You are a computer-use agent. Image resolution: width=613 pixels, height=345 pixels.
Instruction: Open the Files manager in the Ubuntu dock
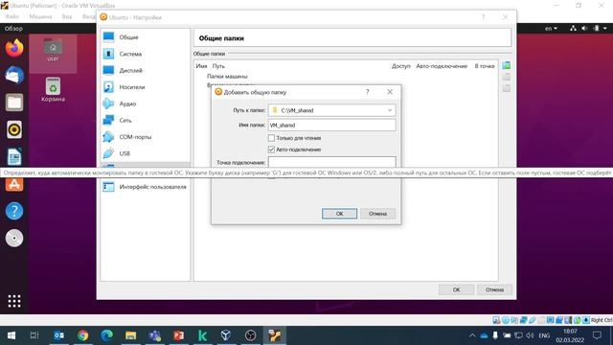click(x=14, y=103)
